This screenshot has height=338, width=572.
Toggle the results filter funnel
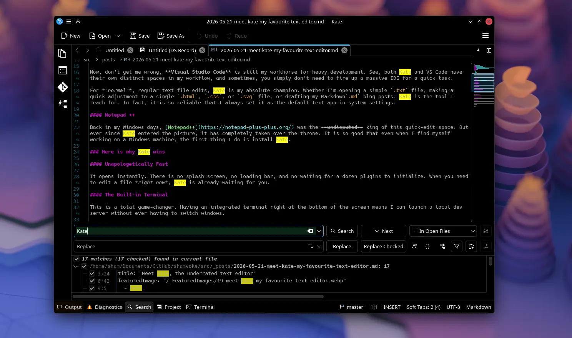tap(457, 246)
